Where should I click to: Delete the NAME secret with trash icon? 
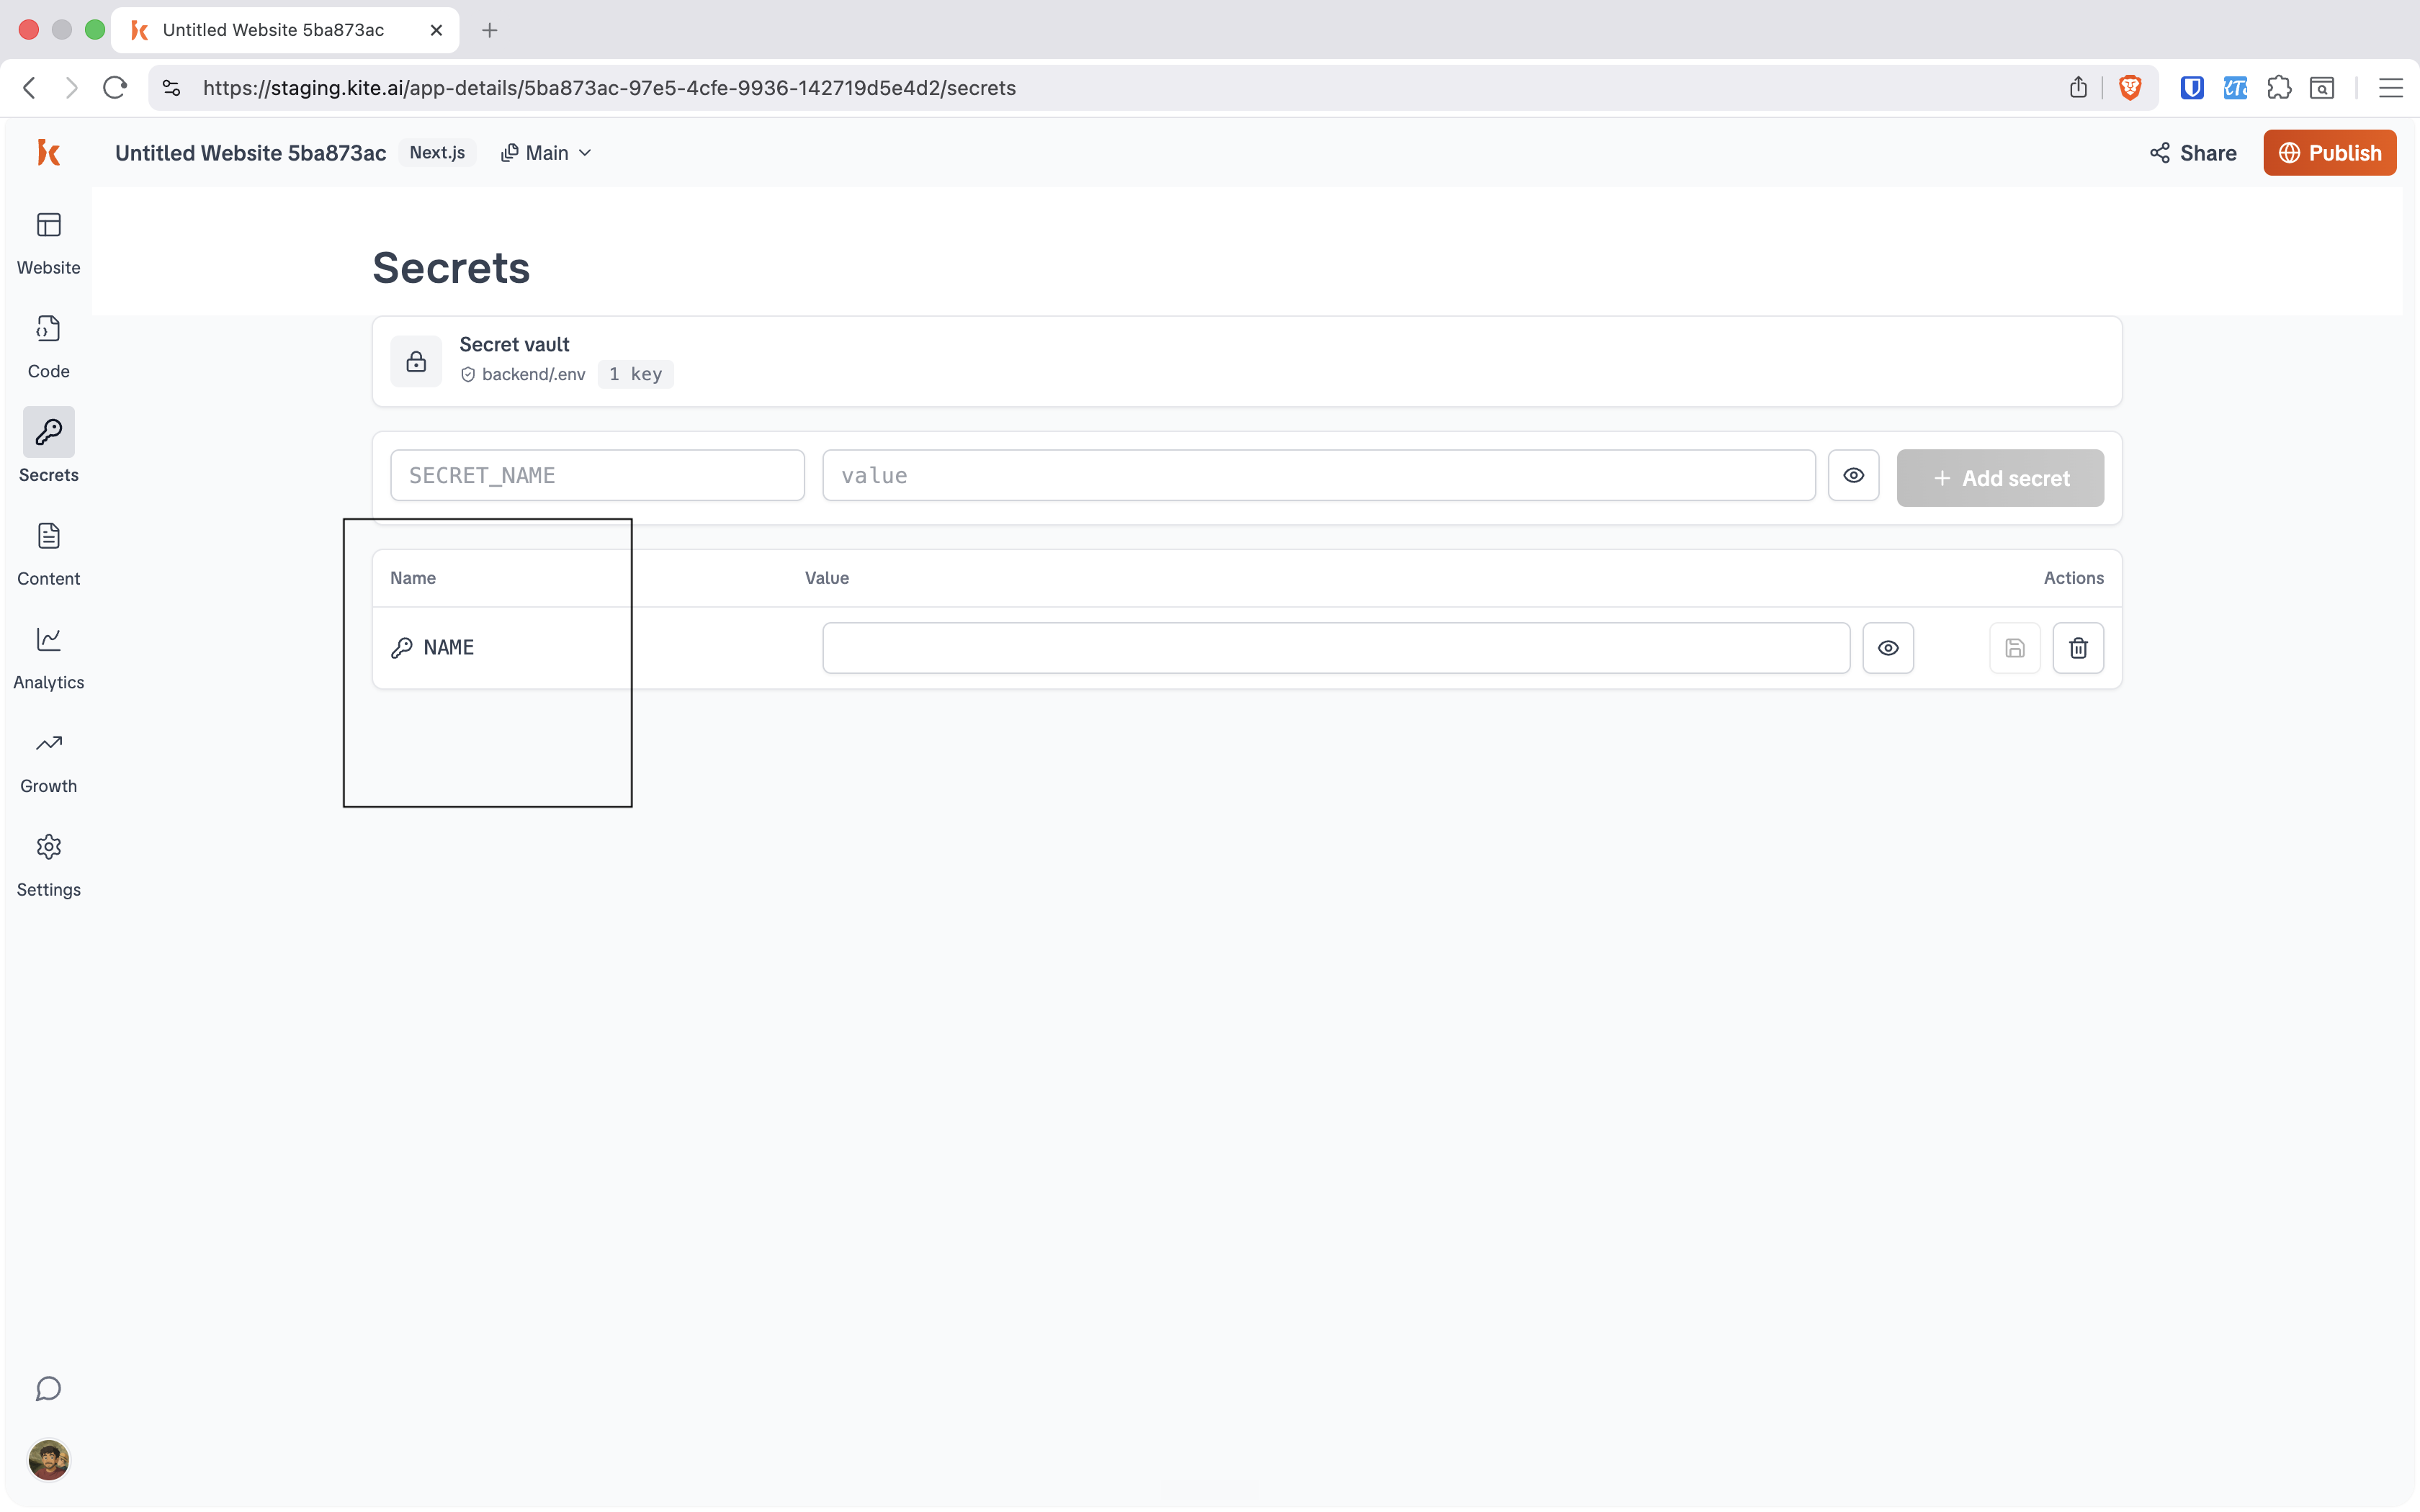(x=2078, y=648)
